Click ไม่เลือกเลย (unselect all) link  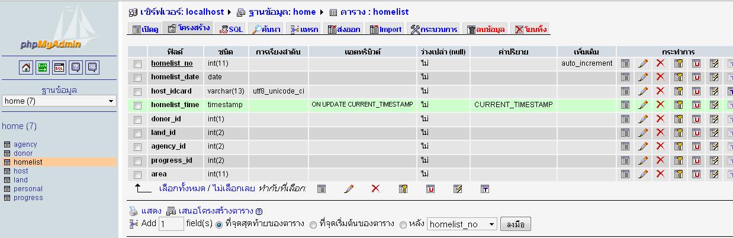pos(235,189)
